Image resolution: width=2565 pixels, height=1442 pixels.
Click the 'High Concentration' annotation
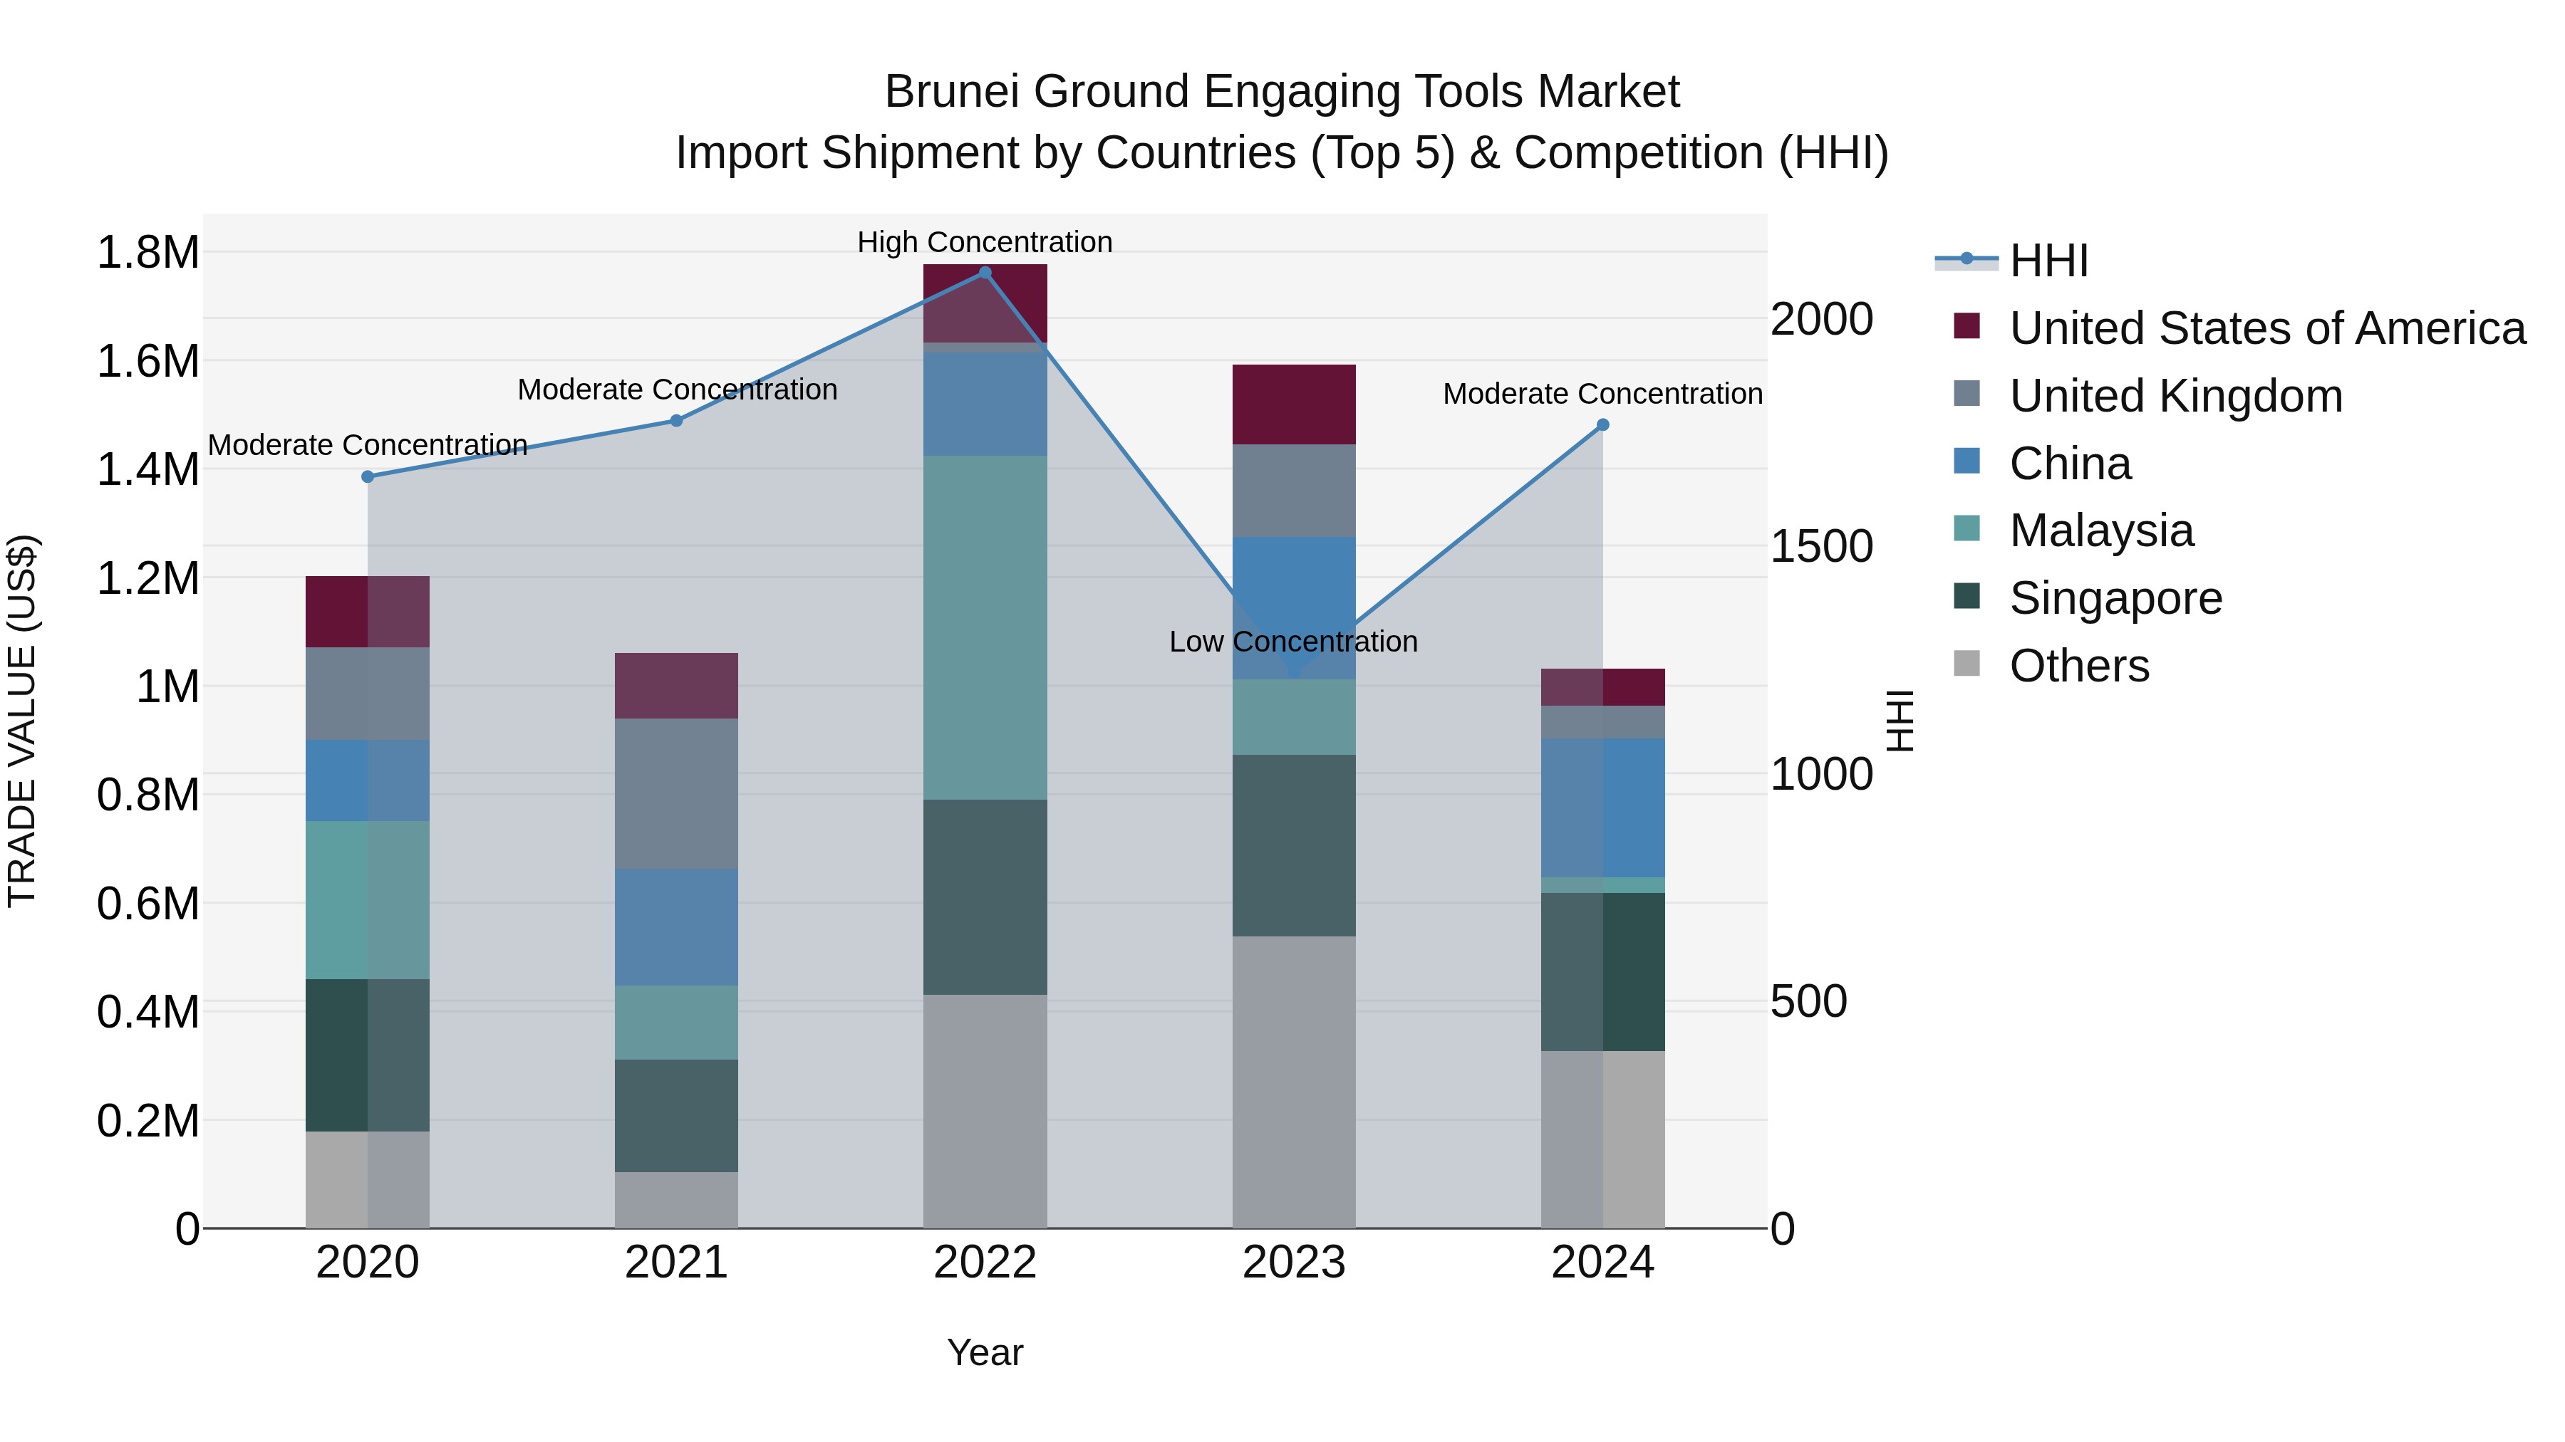click(x=985, y=242)
